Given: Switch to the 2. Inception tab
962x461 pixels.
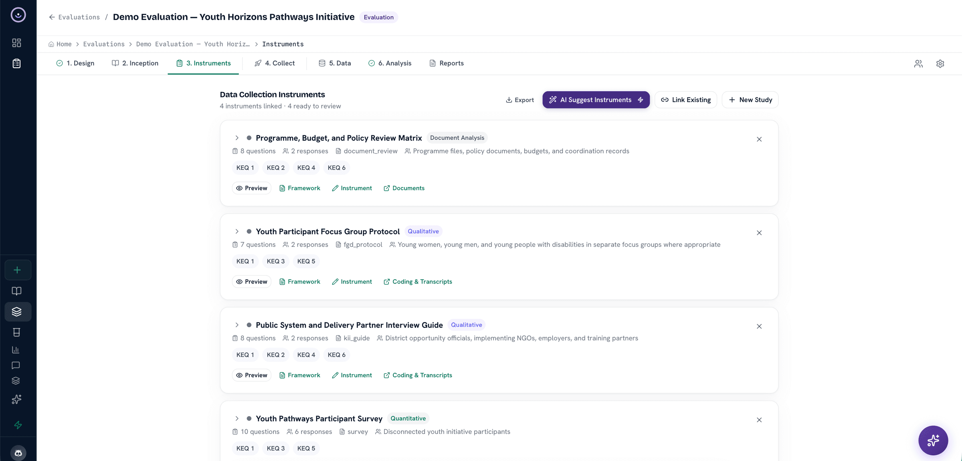Looking at the screenshot, I should pos(135,63).
